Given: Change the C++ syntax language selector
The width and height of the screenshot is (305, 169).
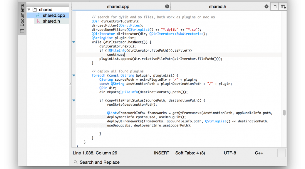Looking at the screenshot, I should 259,153.
